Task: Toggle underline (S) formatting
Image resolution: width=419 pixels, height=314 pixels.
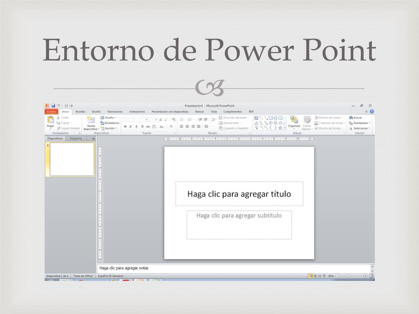Action: (136, 127)
